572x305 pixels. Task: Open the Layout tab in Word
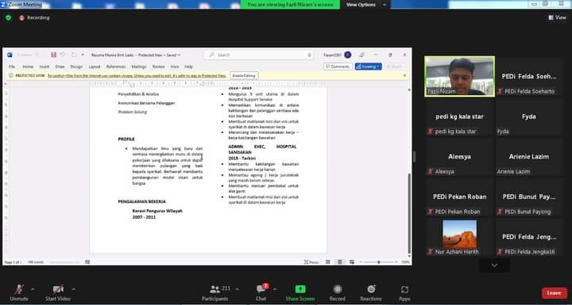click(x=95, y=67)
